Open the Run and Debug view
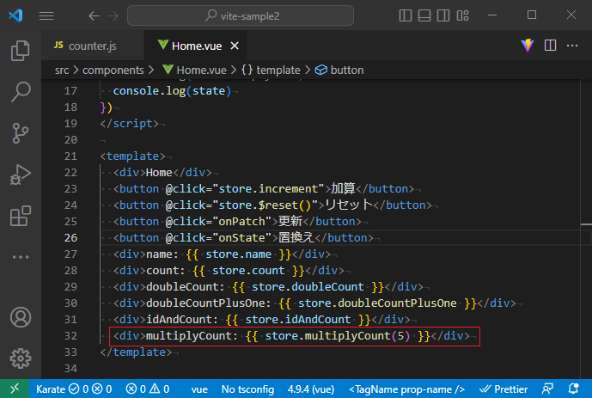Image resolution: width=592 pixels, height=398 pixels. (x=21, y=175)
